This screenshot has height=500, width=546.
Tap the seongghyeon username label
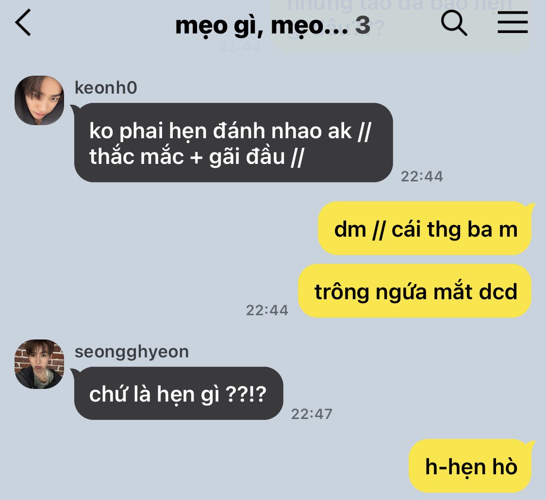[132, 352]
